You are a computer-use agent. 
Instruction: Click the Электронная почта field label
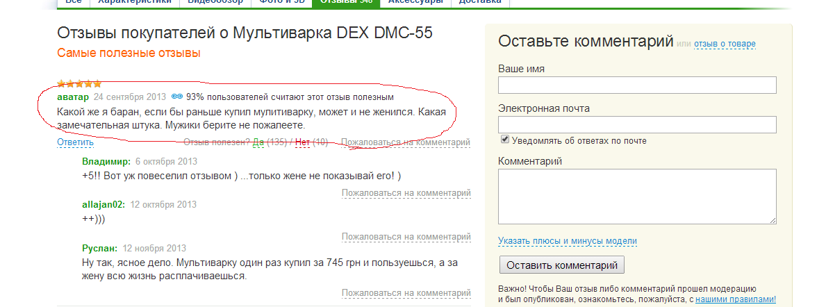point(544,108)
